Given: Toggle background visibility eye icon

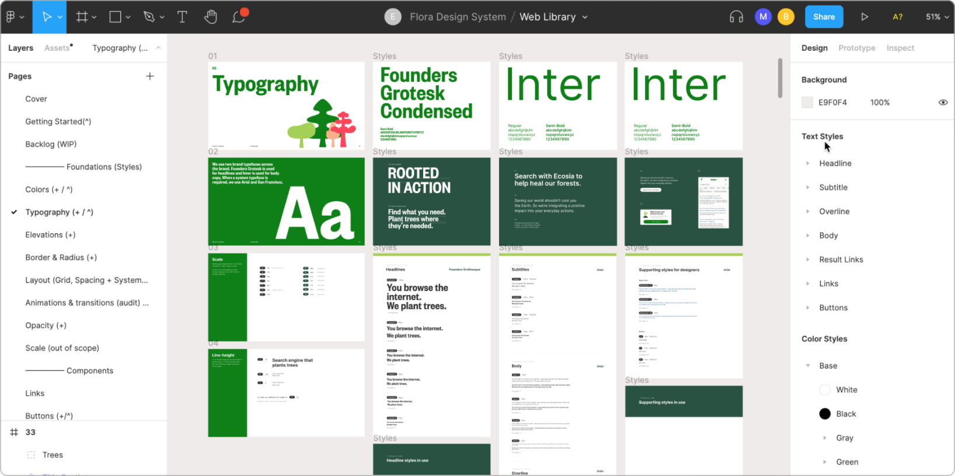Looking at the screenshot, I should [x=943, y=103].
